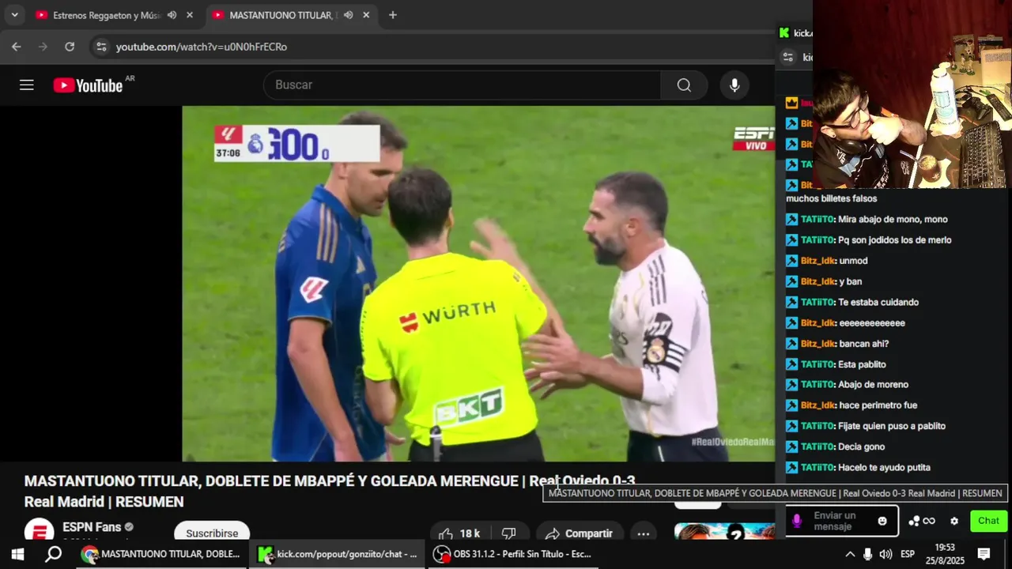This screenshot has width=1012, height=569.
Task: Click TATiiTO in 'Mira abajo de mono' message
Action: coord(818,220)
